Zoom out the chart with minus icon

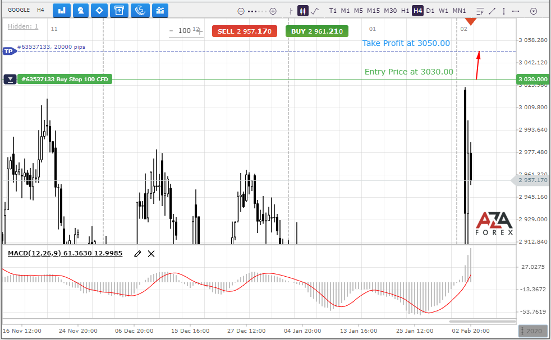tap(241, 11)
